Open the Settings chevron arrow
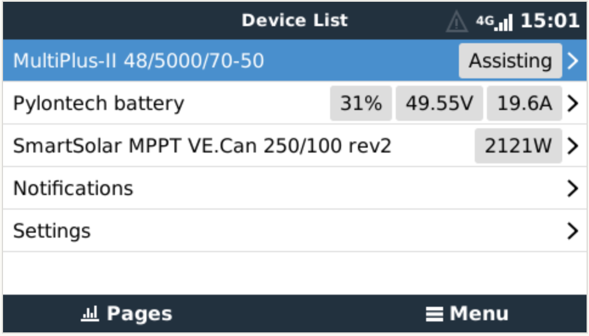Viewport: 589px width, 336px height. tap(572, 231)
